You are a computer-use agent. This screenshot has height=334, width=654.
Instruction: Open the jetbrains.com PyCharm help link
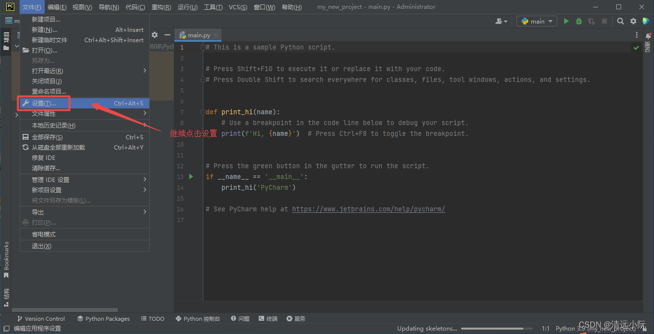point(368,209)
